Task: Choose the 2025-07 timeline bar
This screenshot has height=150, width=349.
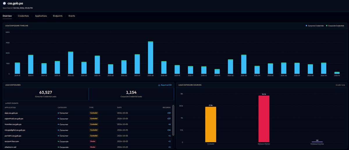Action: click(137, 64)
